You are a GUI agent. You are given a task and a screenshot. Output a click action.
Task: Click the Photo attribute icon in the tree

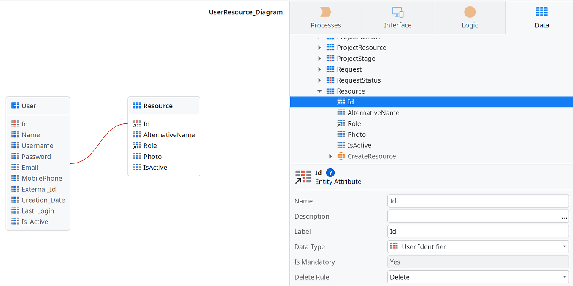(x=341, y=134)
